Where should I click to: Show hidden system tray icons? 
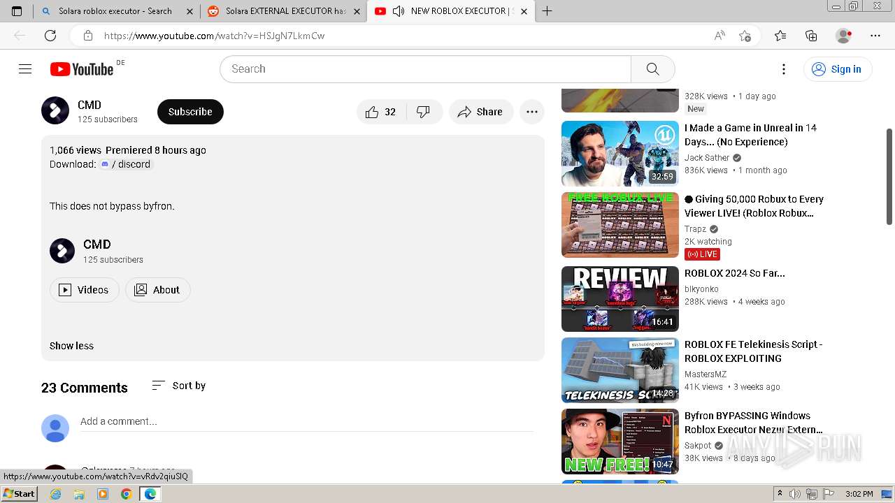[x=780, y=494]
